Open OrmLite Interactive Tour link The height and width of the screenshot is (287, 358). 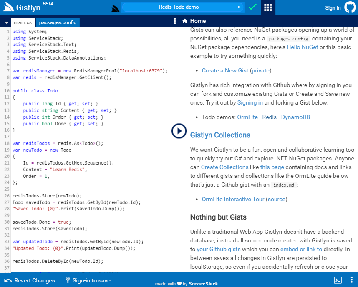(233, 199)
